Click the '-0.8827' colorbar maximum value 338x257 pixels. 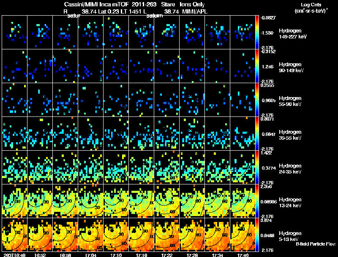(x=268, y=18)
